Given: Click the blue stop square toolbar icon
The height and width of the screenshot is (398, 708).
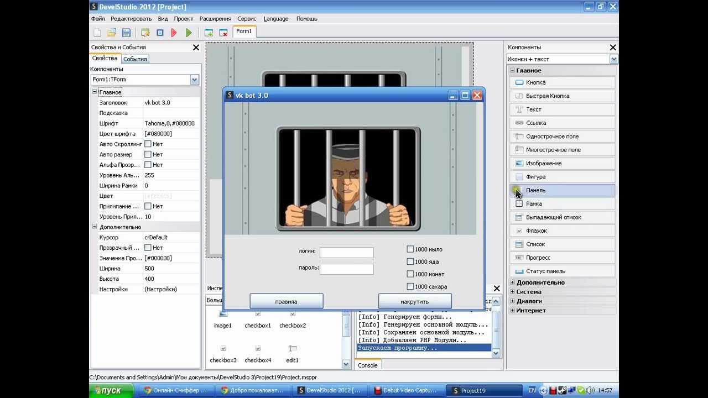Looking at the screenshot, I should tap(160, 33).
